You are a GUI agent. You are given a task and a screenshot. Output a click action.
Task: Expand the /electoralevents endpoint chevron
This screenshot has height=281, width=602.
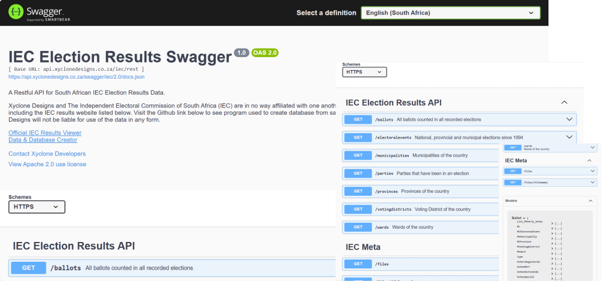[569, 137]
